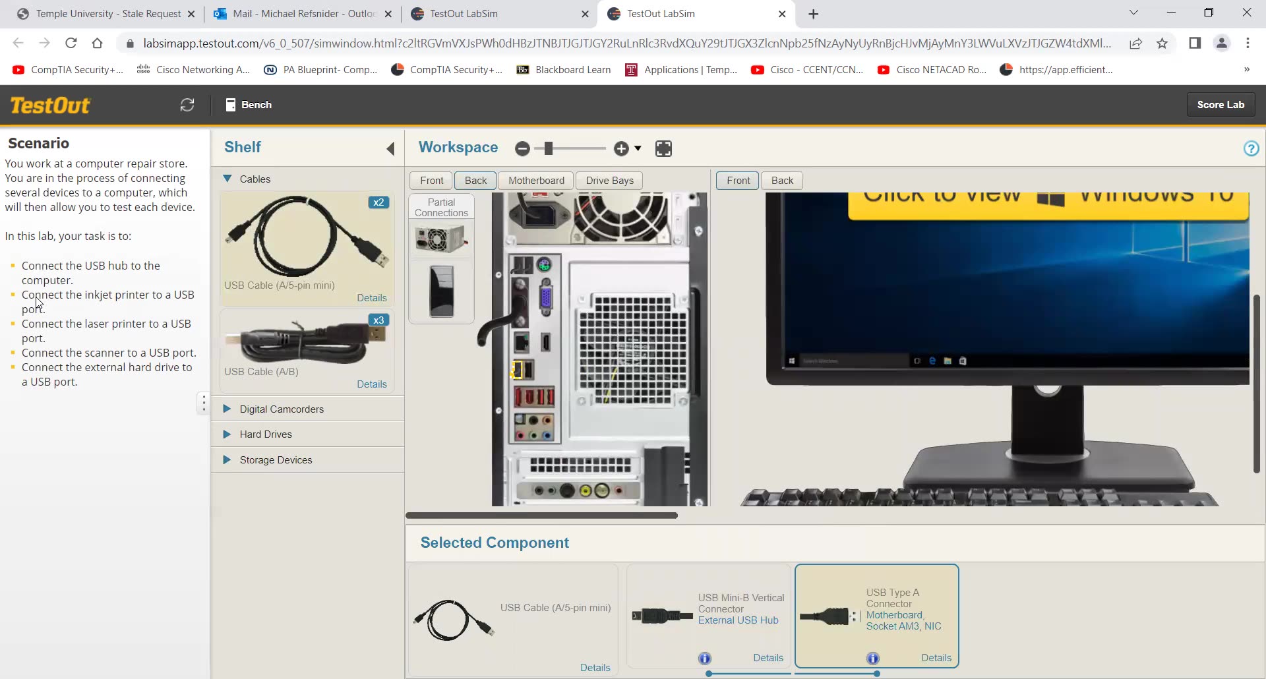Image resolution: width=1266 pixels, height=679 pixels.
Task: Click the workspace horizontal scrollbar
Action: click(x=541, y=516)
